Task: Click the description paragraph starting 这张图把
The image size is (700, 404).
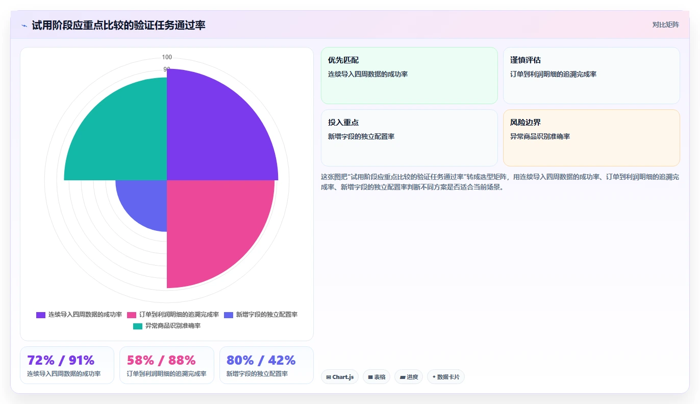Action: (x=500, y=182)
